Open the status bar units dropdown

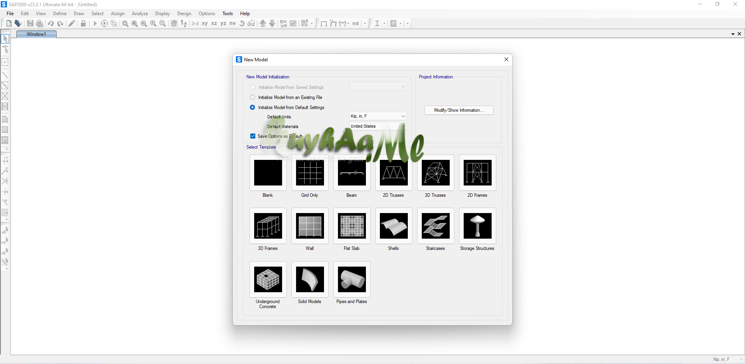741,359
